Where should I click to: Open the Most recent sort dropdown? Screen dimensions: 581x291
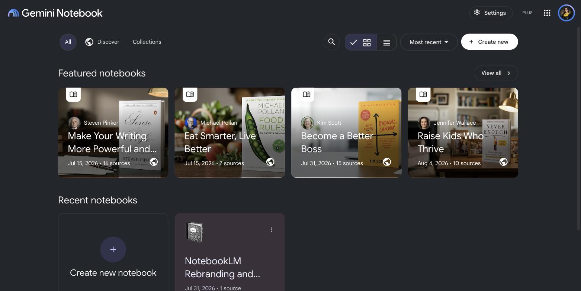coord(429,42)
